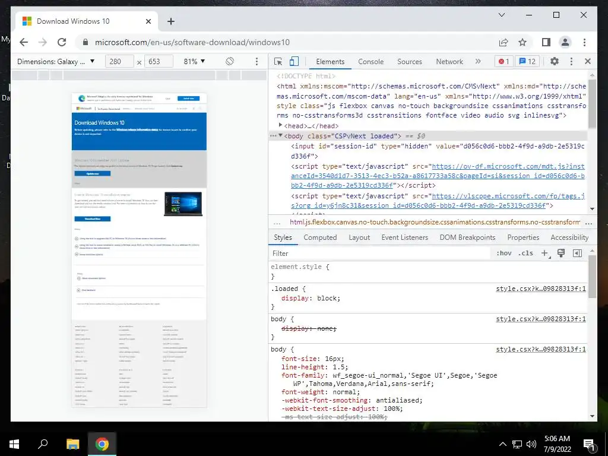Add a new style rule plus icon
Viewport: 608px width, 456px height.
(545, 253)
